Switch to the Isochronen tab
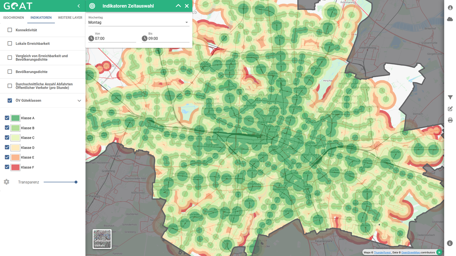Screen dimensions: 456x256 [x=14, y=18]
